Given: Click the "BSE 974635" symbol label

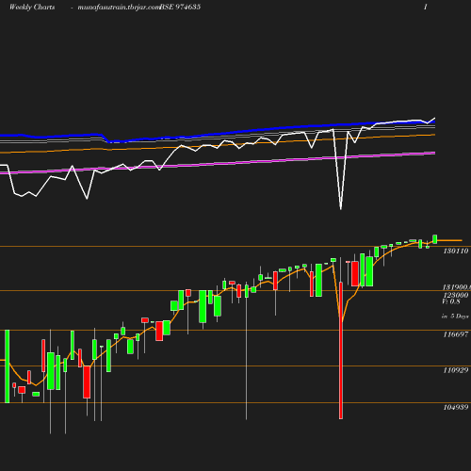Looking at the screenshot, I should click(x=180, y=7).
